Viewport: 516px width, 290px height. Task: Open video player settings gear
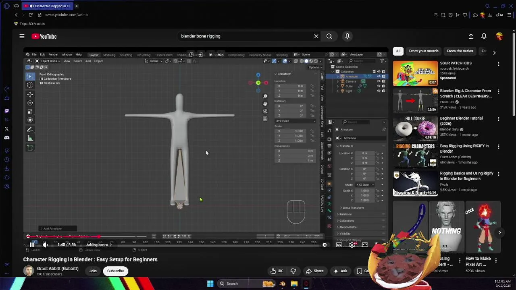coord(352,245)
